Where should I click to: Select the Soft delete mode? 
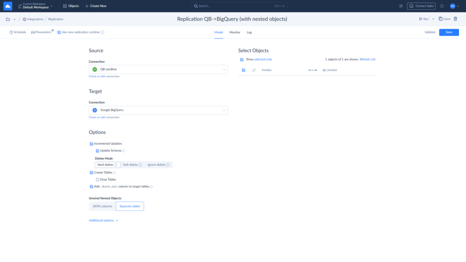pos(132,165)
